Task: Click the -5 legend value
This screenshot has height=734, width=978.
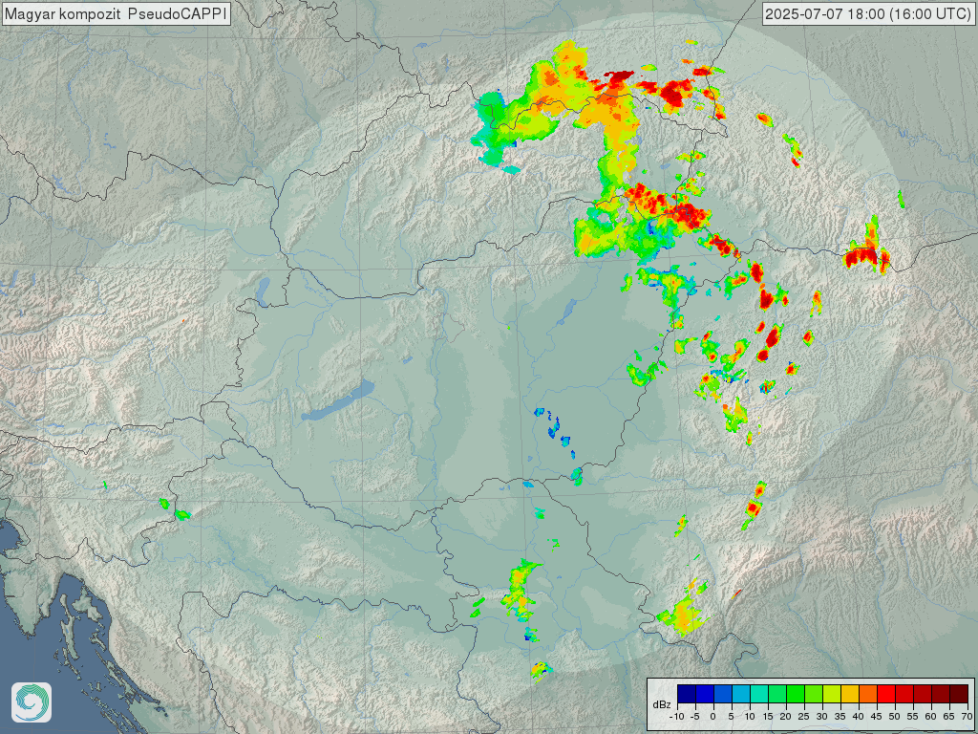Action: pos(695,717)
